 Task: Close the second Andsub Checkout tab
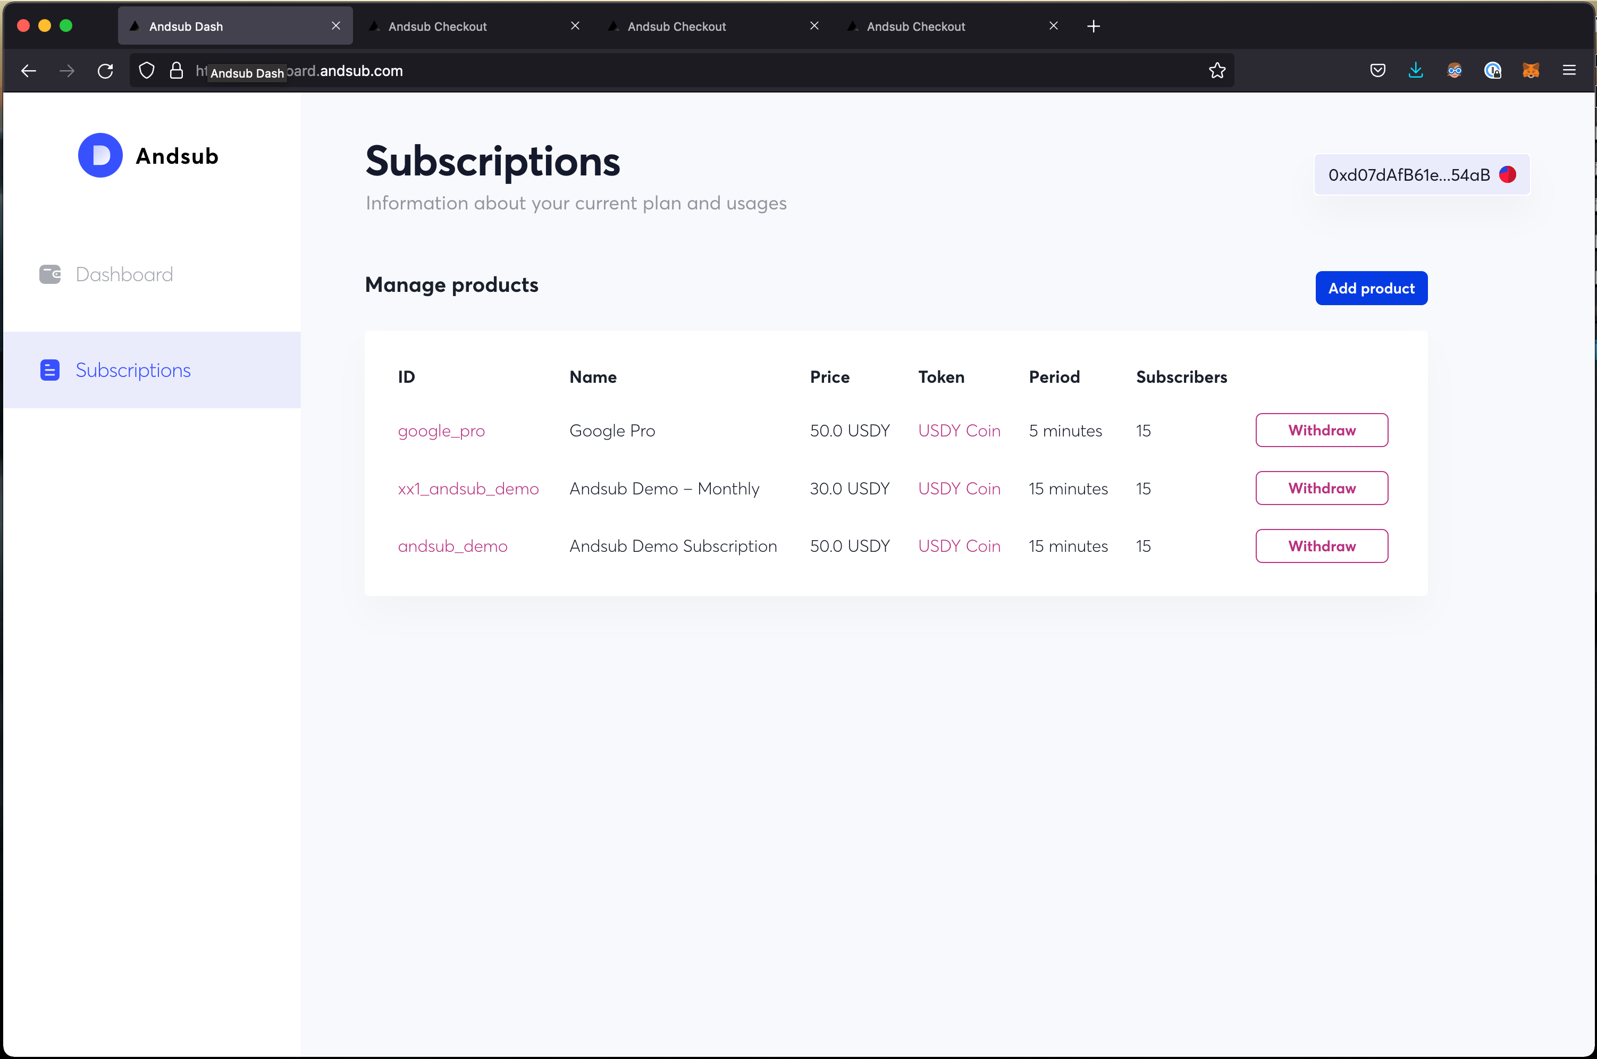(x=814, y=26)
